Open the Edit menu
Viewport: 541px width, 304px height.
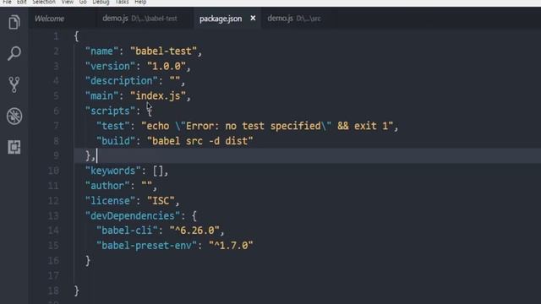22,2
